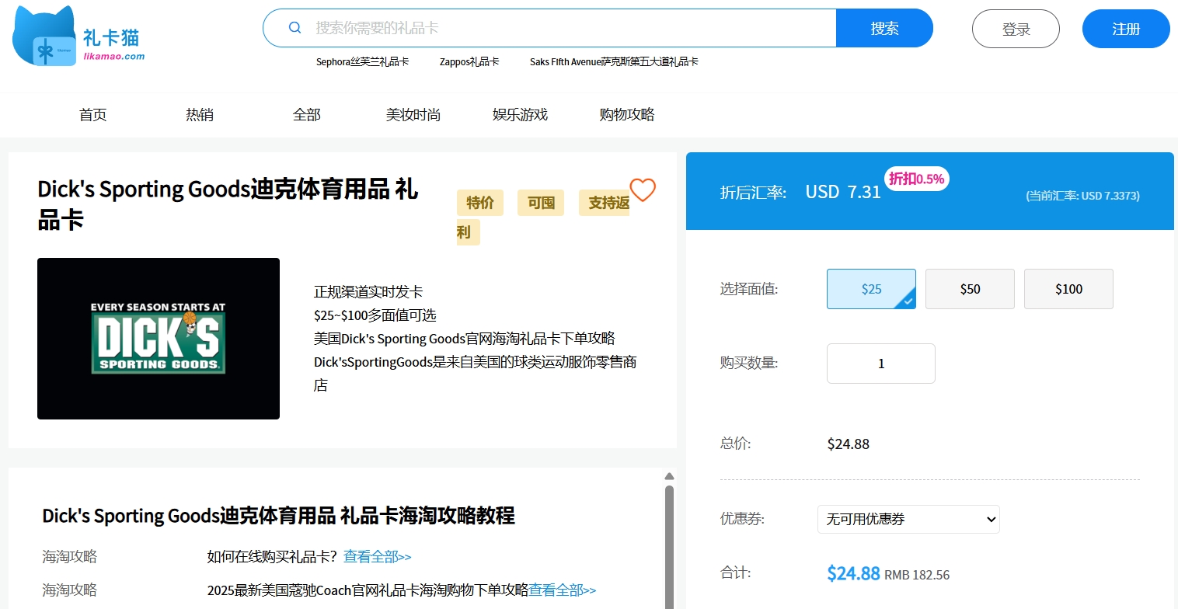Open Saks Fifth Avenue gift card link
1178x609 pixels.
tap(614, 61)
